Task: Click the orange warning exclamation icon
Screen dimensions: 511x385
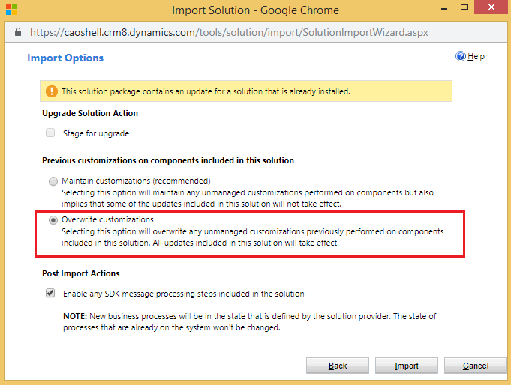Action: pyautogui.click(x=52, y=91)
